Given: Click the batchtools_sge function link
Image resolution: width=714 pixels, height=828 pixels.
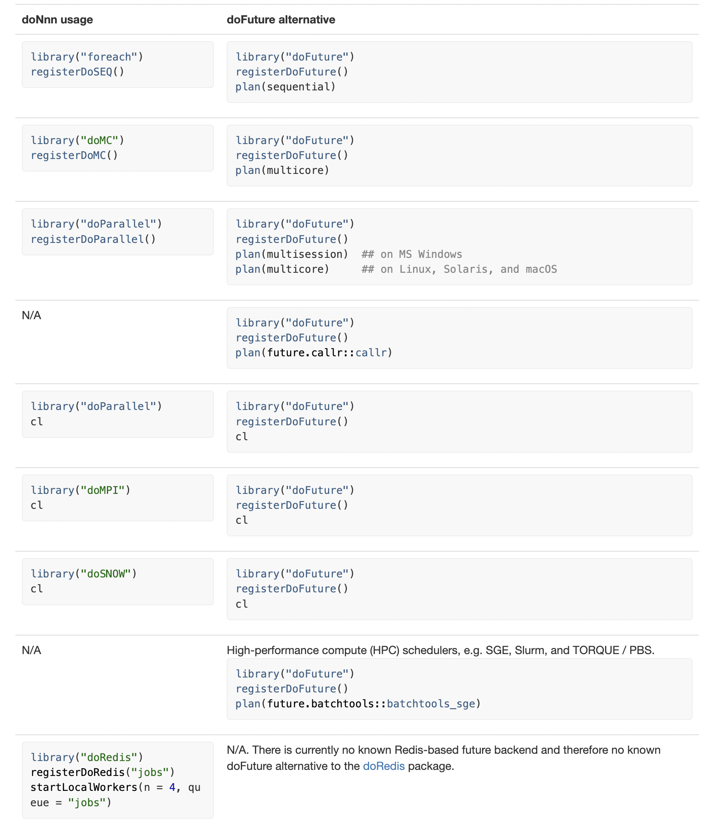Looking at the screenshot, I should (430, 704).
